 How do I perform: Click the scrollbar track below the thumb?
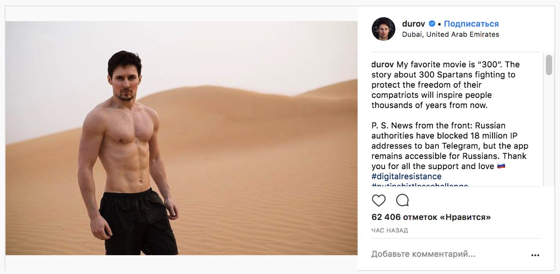(x=549, y=131)
